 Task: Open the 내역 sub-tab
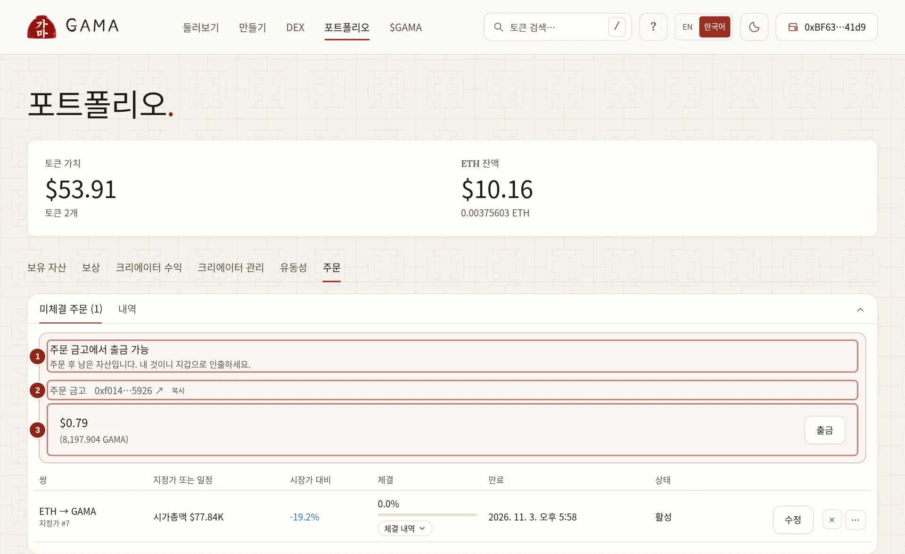(127, 309)
